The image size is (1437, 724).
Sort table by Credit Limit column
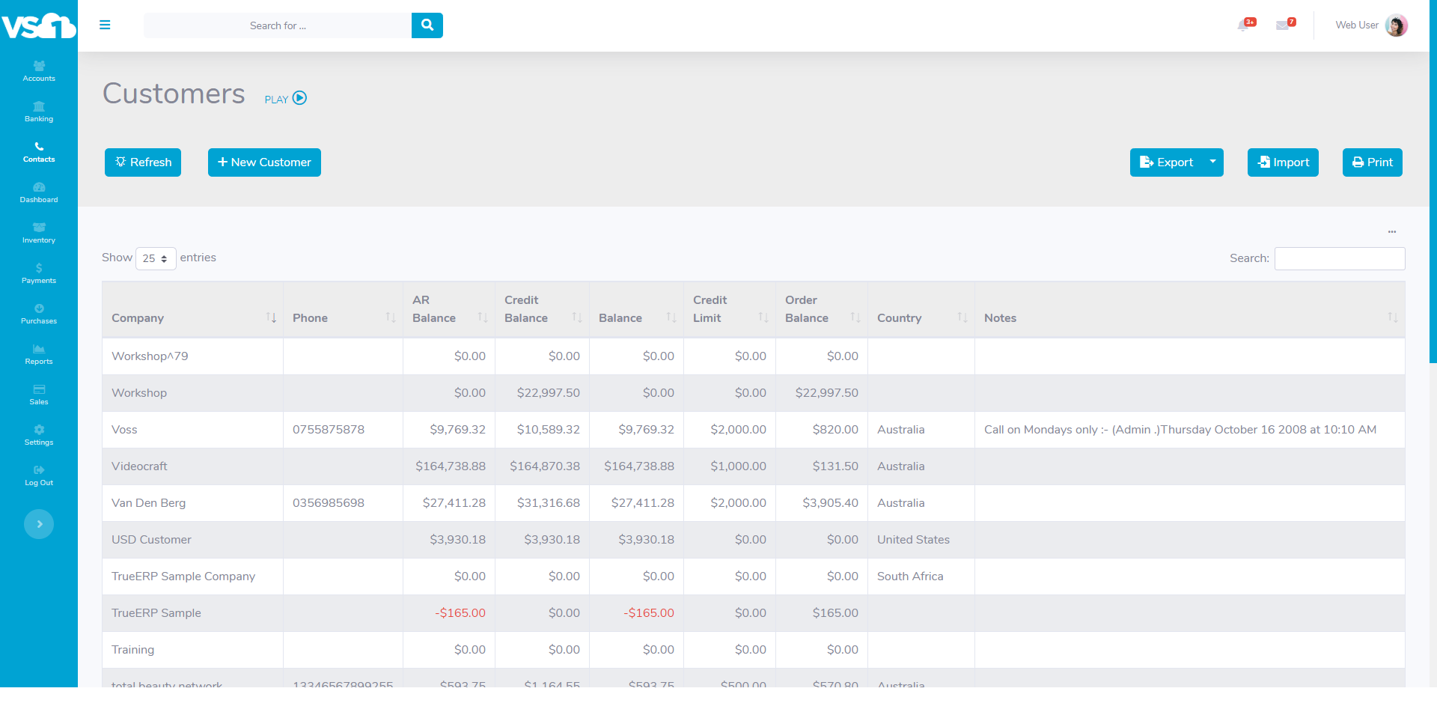pos(729,309)
